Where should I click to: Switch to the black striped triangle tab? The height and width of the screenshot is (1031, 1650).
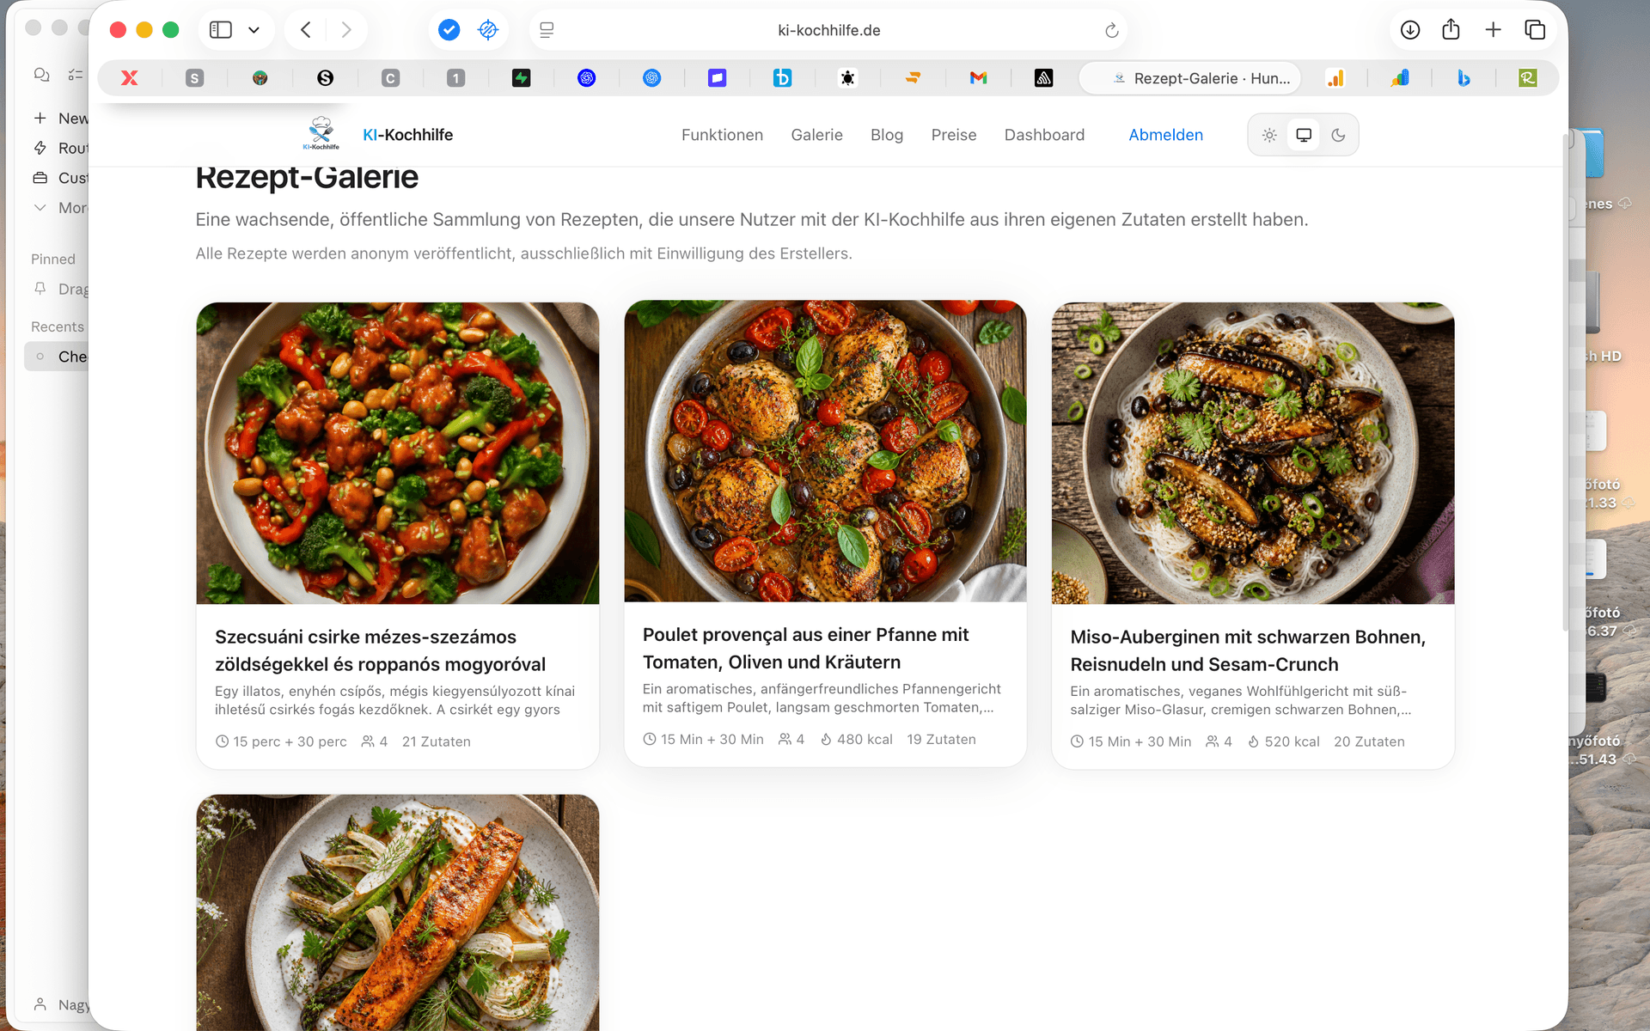[x=1043, y=78]
